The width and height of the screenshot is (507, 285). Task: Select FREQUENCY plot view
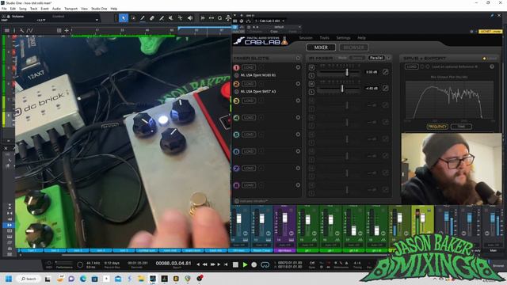pos(437,127)
